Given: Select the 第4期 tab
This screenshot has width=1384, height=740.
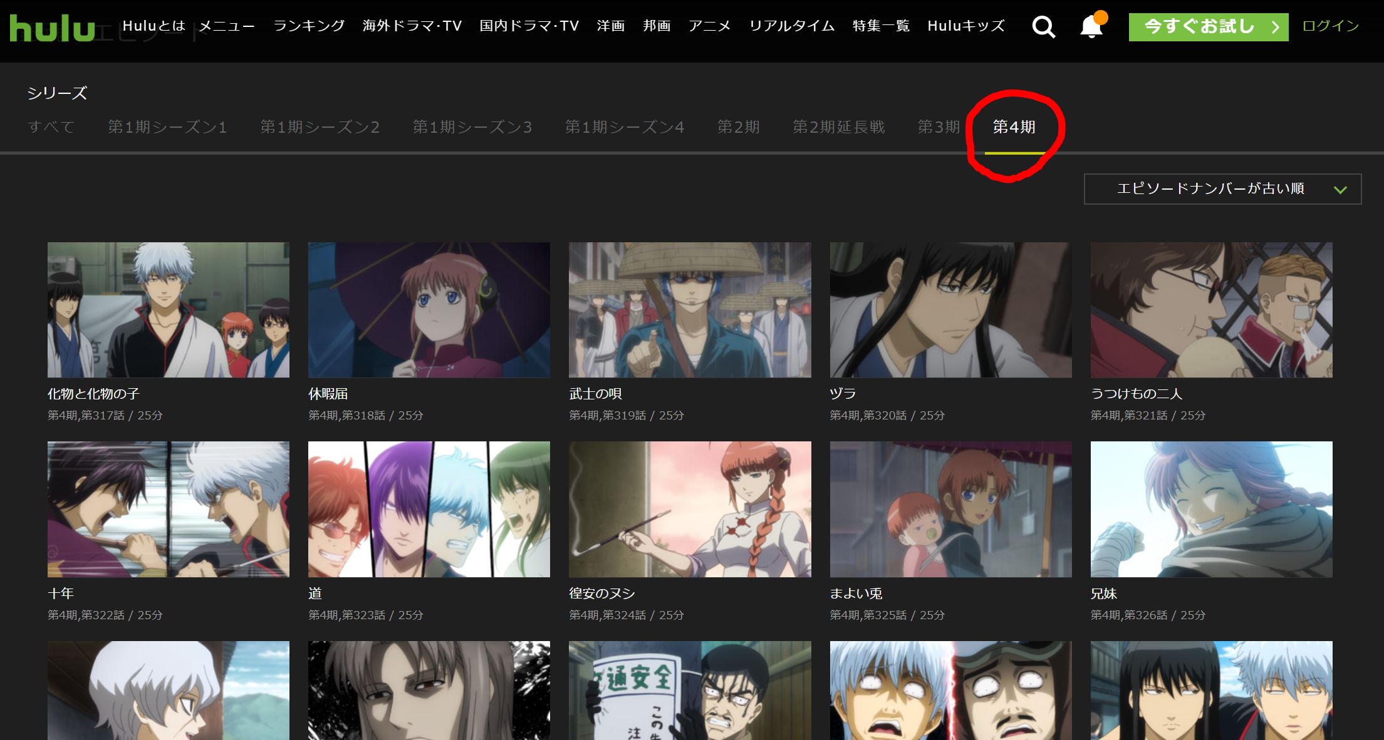Looking at the screenshot, I should (1014, 127).
